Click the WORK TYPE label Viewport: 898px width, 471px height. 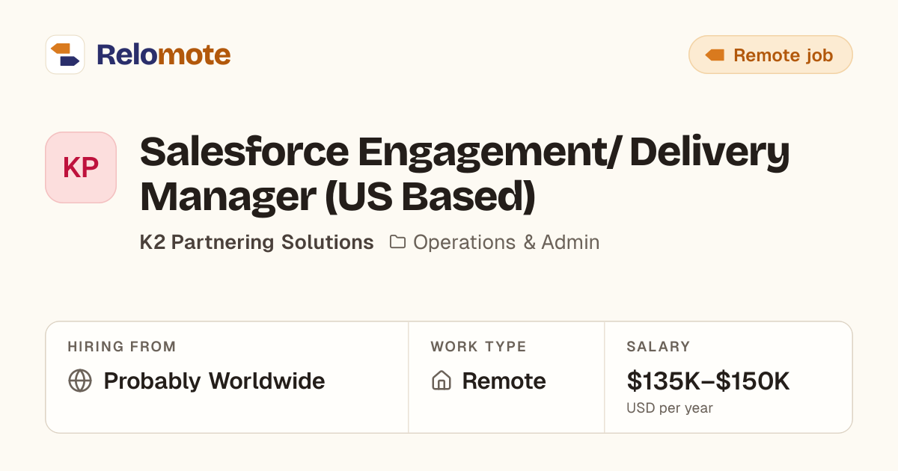point(478,347)
